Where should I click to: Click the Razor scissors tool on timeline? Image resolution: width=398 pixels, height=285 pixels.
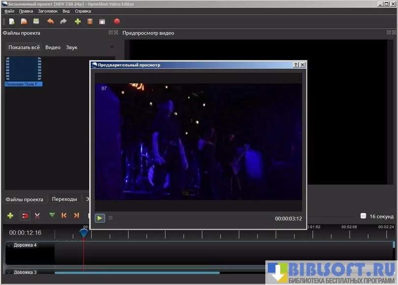coord(37,215)
